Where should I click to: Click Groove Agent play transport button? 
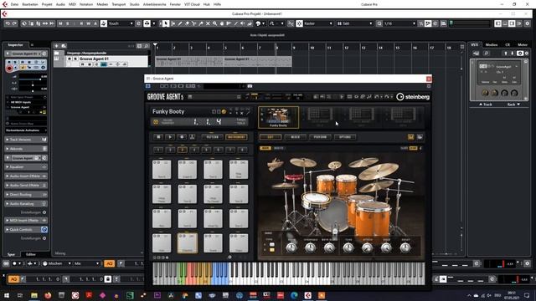[x=170, y=137]
